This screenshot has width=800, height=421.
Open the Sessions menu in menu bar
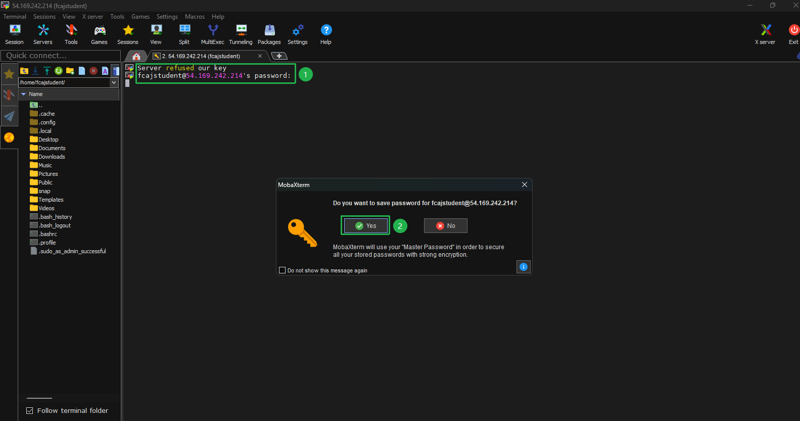[x=44, y=17]
